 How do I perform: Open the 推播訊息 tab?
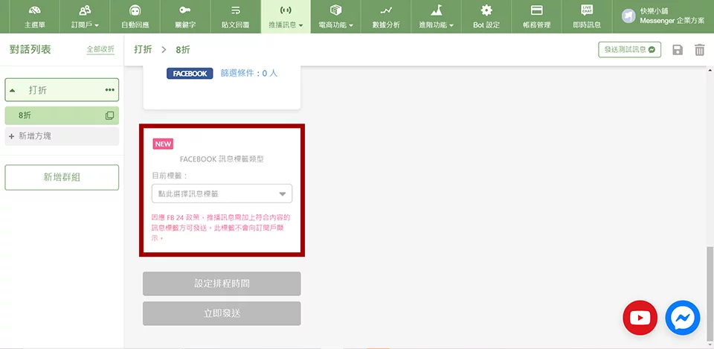click(286, 16)
